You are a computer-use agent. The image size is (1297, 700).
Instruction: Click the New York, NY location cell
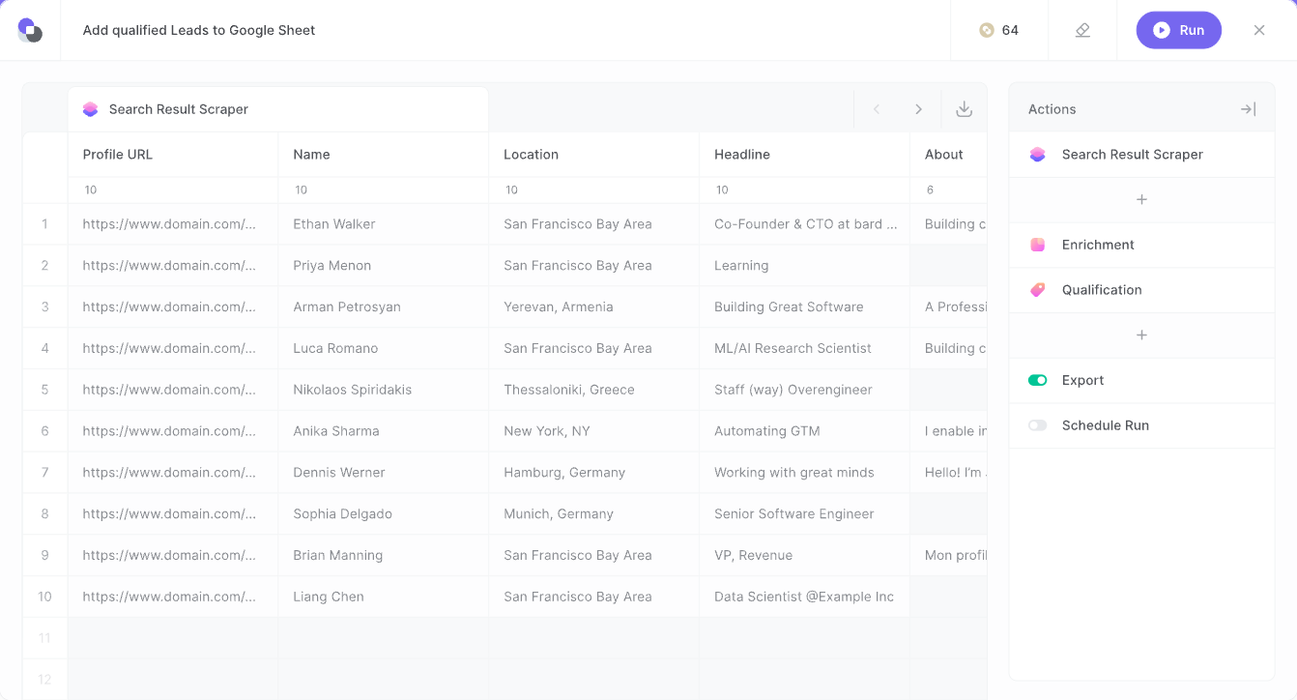[594, 431]
